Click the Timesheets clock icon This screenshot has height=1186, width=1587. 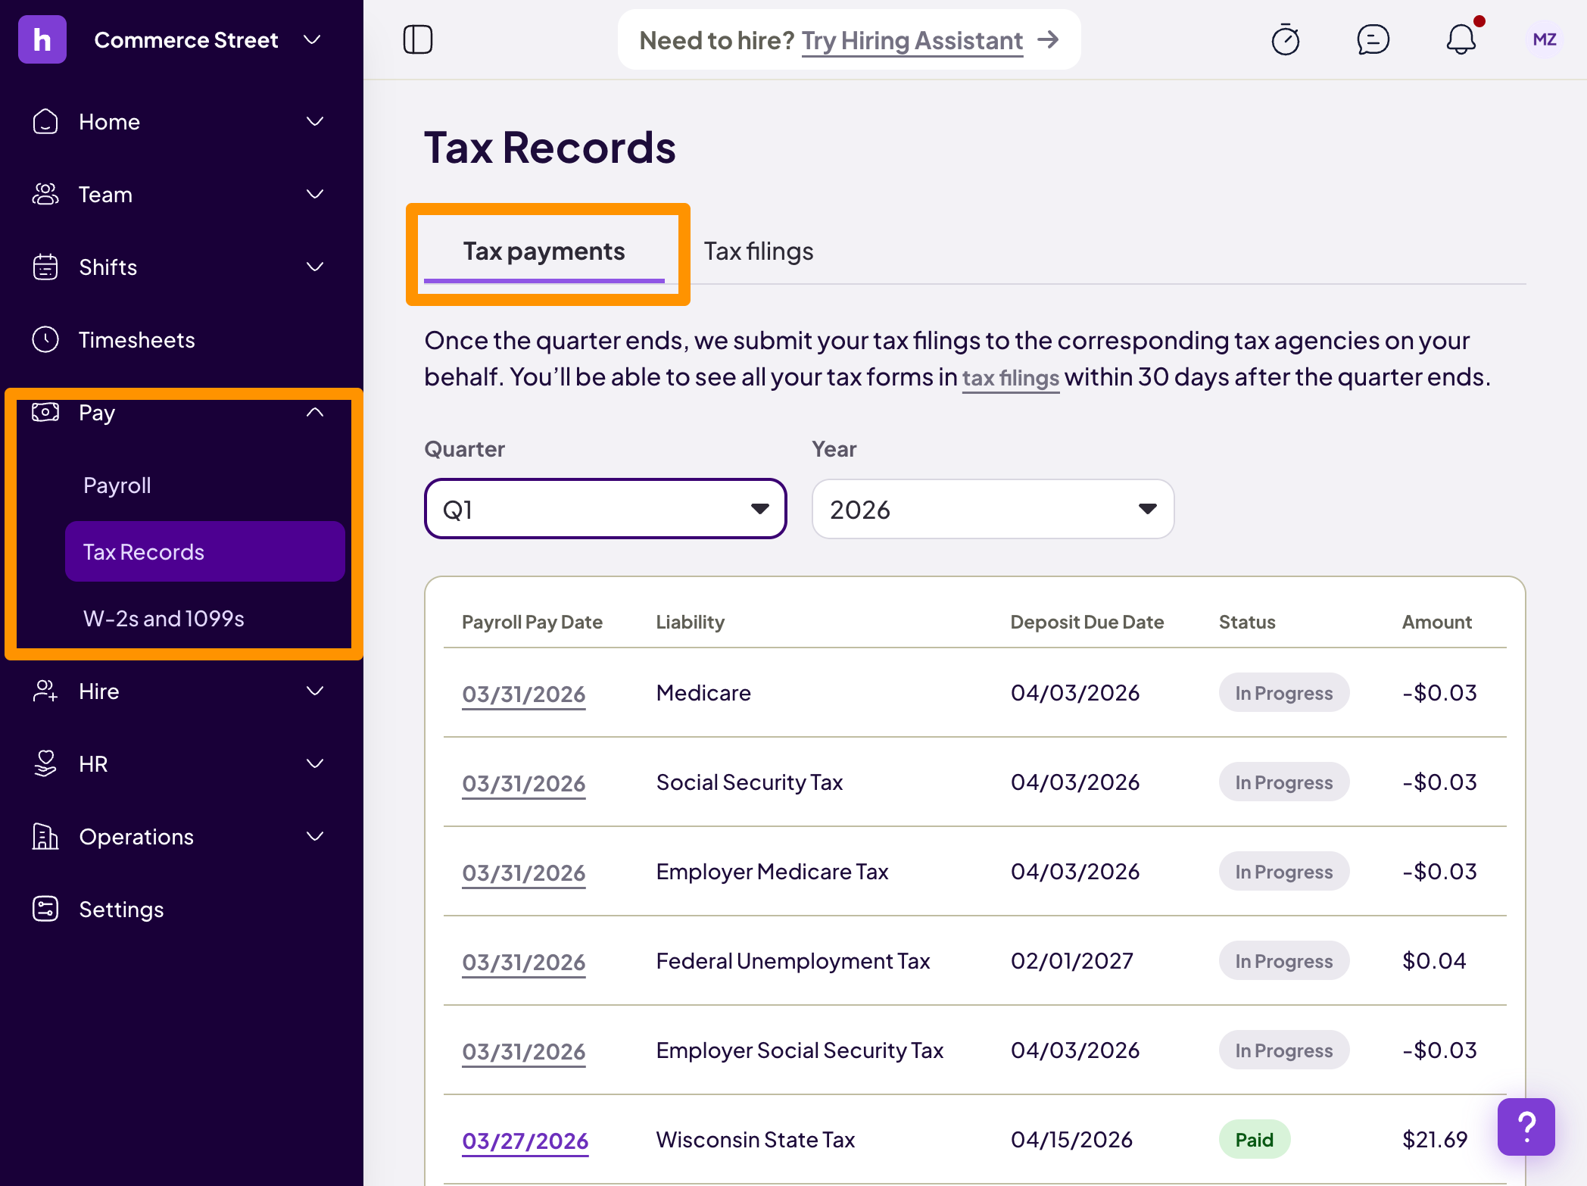pos(45,339)
